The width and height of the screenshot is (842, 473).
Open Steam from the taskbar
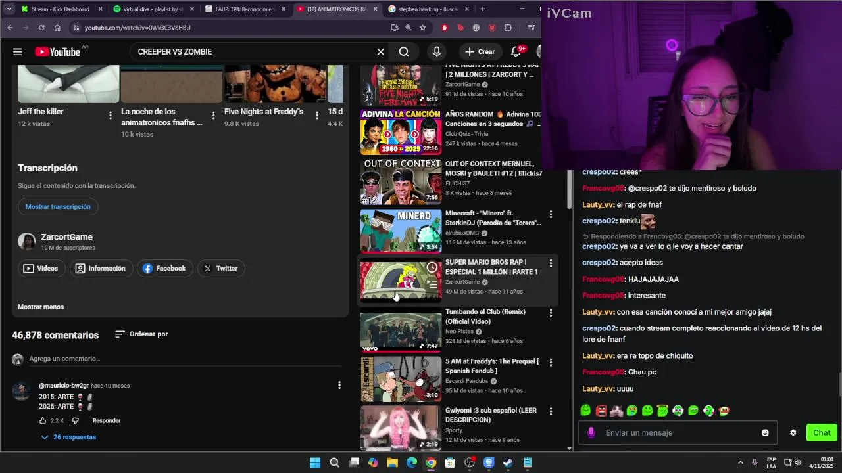coord(508,462)
